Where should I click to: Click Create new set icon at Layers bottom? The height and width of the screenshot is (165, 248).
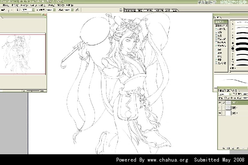(233, 148)
